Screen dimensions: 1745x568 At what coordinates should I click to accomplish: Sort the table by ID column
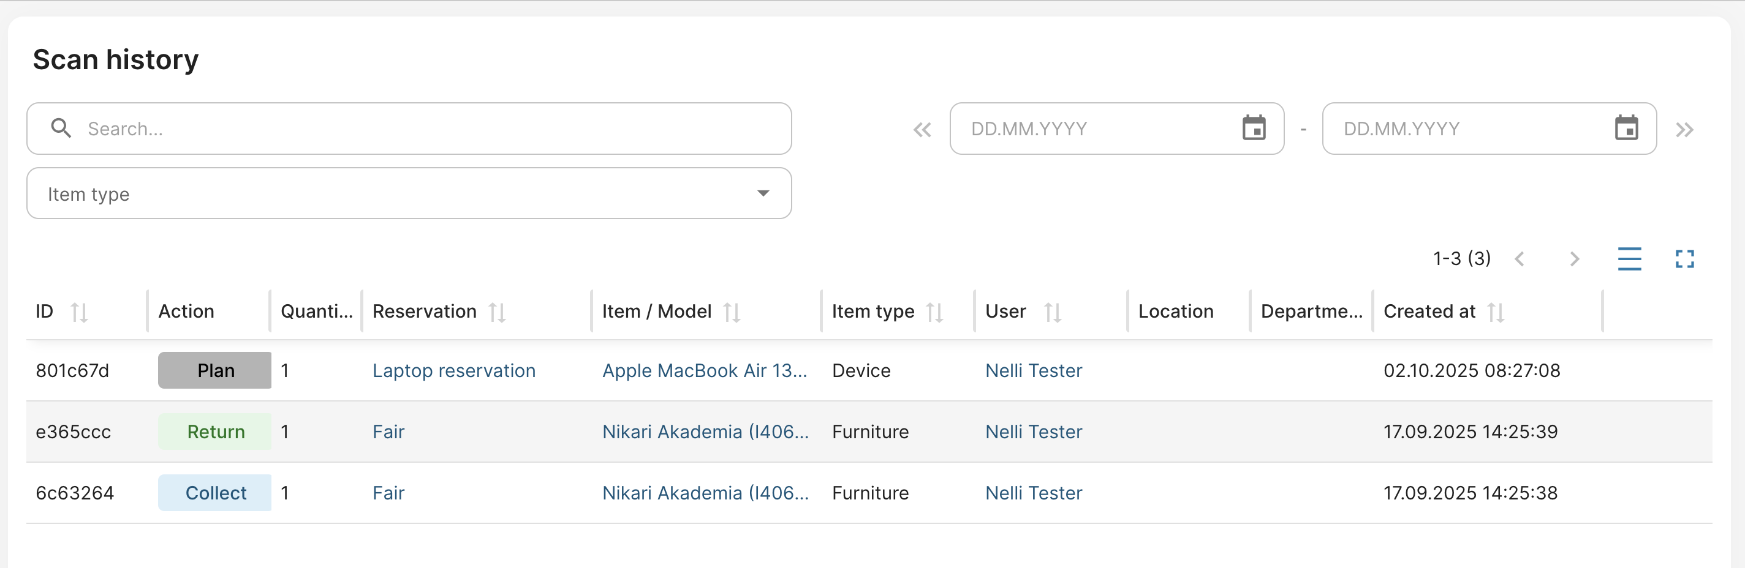pos(79,312)
